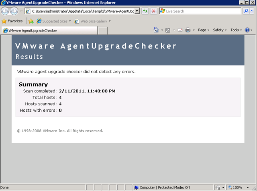
Task: Expand the zoom level dropdown arrow
Action: click(x=248, y=187)
